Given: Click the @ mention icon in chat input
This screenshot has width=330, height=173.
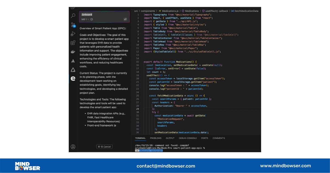Looking at the screenshot, I should coord(91,19).
